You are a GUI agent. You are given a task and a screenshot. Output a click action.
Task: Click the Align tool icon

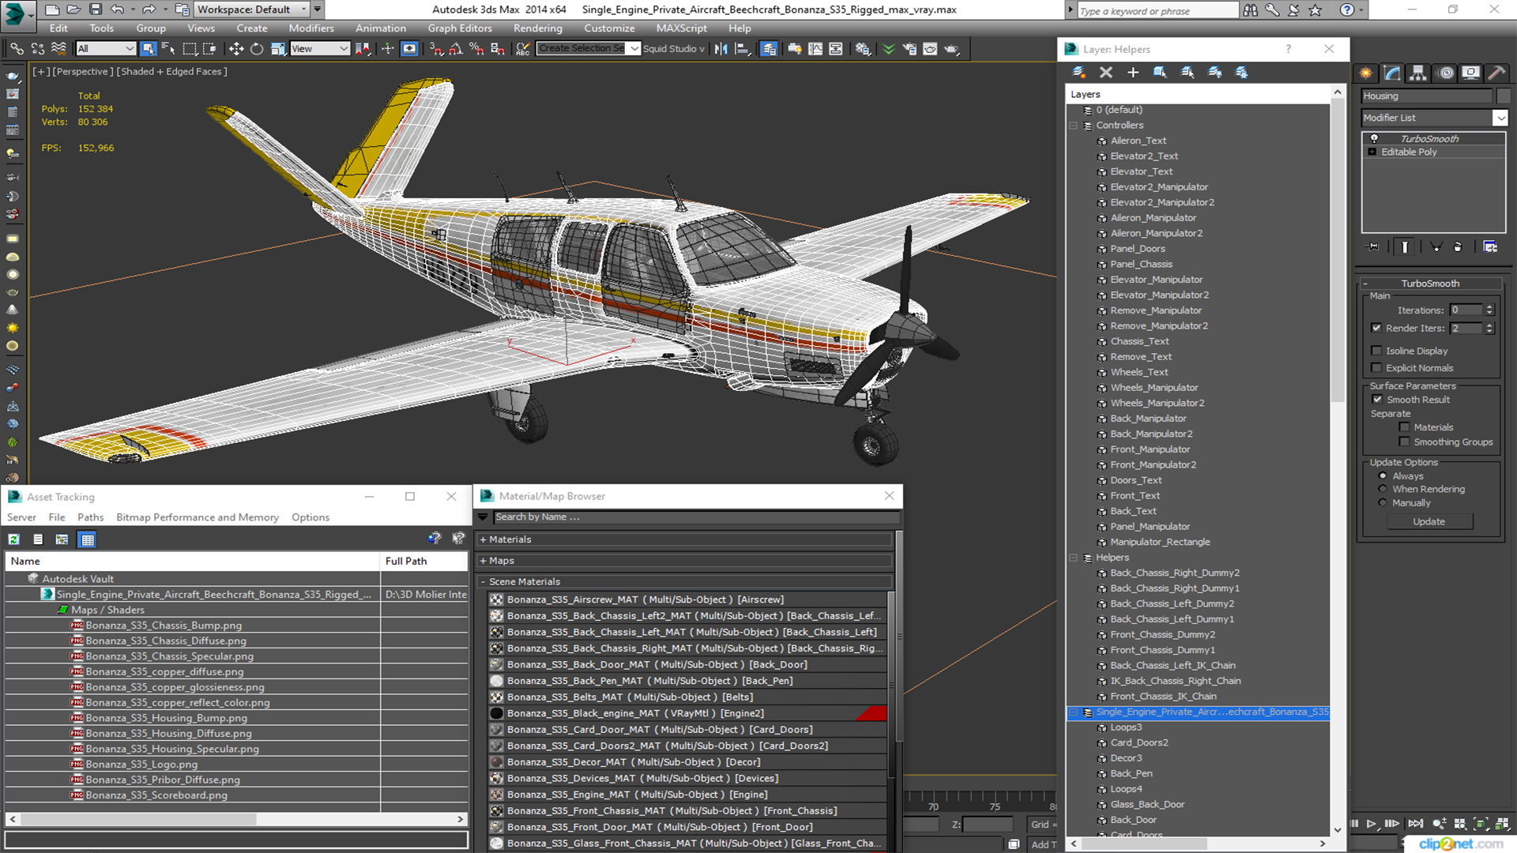pos(742,49)
